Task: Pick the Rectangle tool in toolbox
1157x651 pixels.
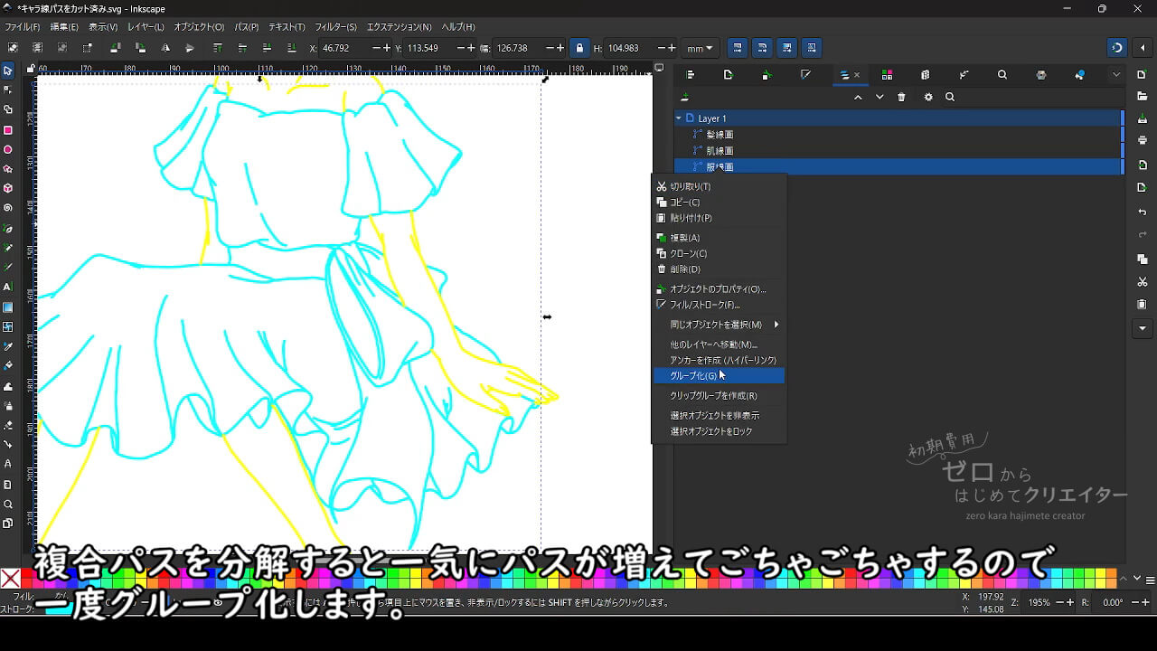Action: point(8,129)
